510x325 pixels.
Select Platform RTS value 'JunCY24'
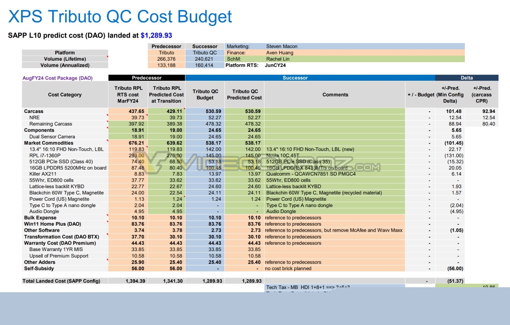275,65
